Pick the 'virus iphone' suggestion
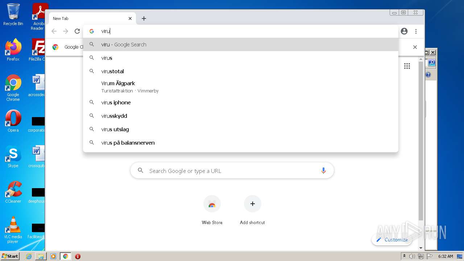 click(241, 102)
